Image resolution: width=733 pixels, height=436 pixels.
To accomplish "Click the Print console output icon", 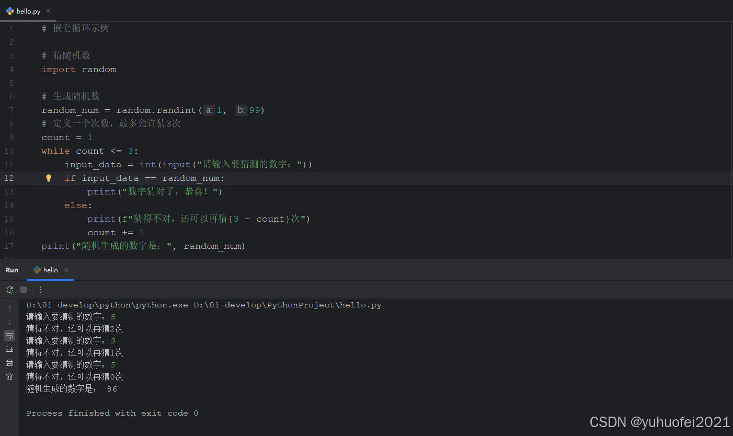I will tap(9, 363).
